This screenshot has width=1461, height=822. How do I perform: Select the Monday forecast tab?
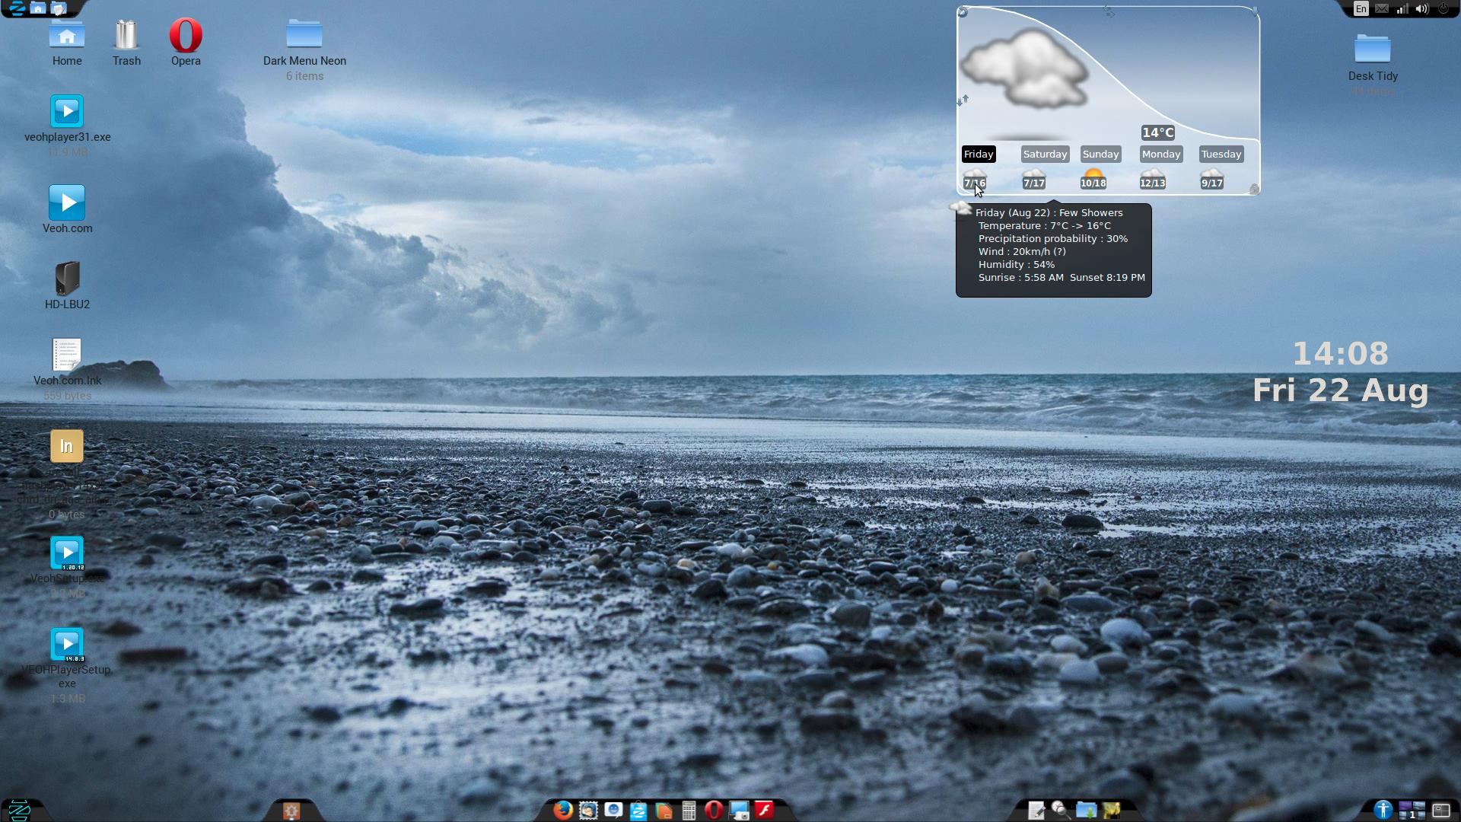click(1160, 154)
